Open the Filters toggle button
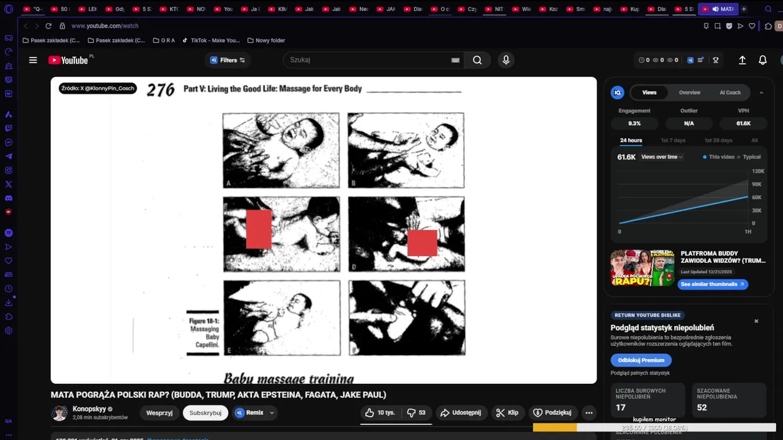The image size is (783, 440). (x=227, y=60)
